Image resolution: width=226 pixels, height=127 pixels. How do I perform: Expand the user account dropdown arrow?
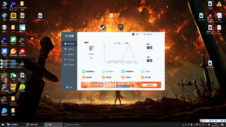point(141,34)
